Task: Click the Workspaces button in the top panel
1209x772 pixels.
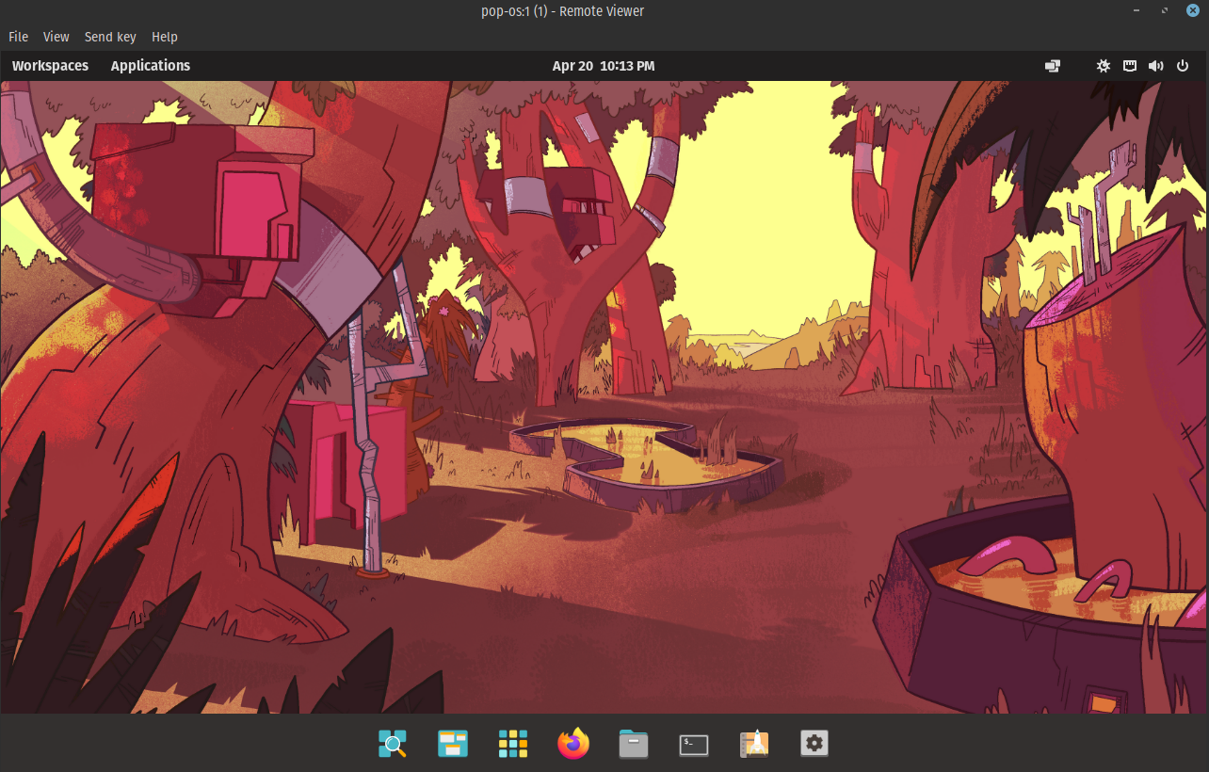Action: pyautogui.click(x=50, y=66)
